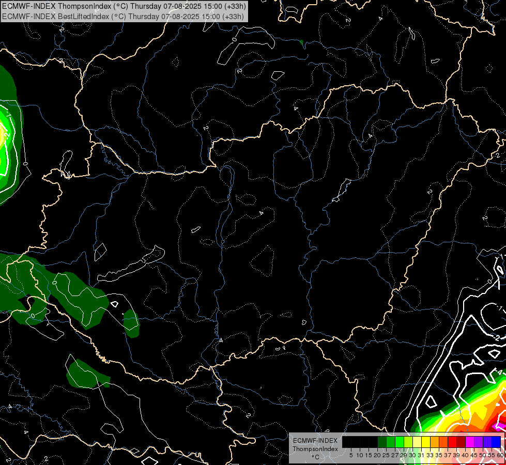Image resolution: width=506 pixels, height=465 pixels.
Task: Click the legend tick value 10
Action: pos(360,455)
